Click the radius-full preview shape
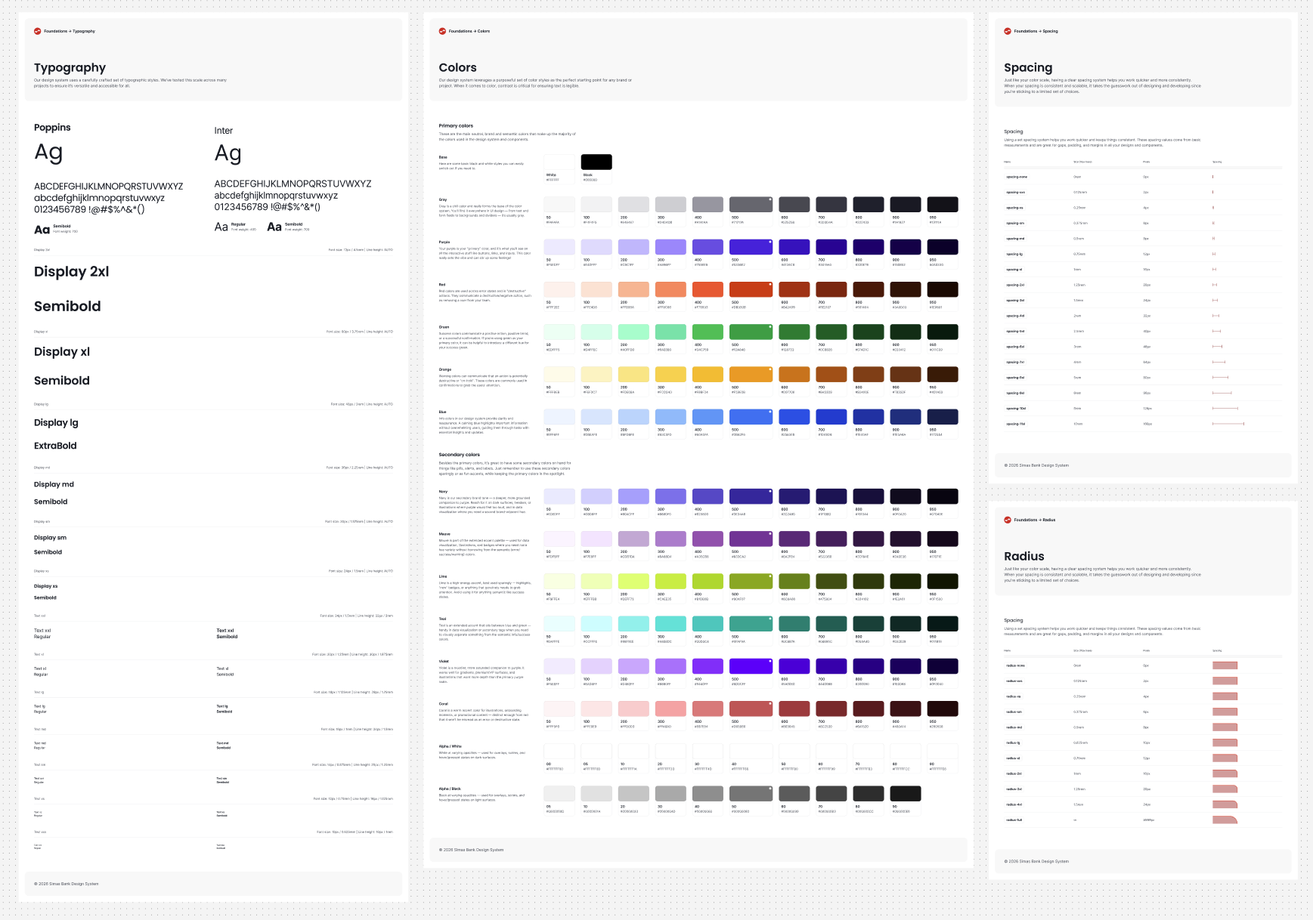Screen dimensions: 1313x920 pos(1225,820)
